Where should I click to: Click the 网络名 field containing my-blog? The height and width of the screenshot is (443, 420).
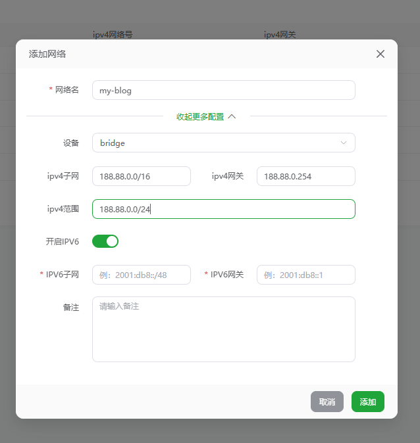(x=223, y=90)
